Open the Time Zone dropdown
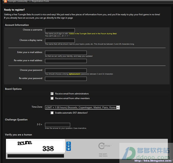This screenshot has width=173, height=163. [x=82, y=107]
